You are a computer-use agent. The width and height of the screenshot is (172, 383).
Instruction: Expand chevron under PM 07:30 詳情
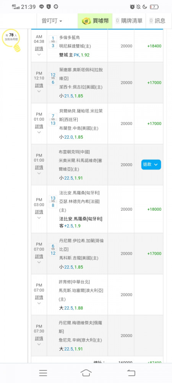tap(39, 344)
